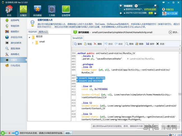Switch to the 程序入口 tab

(43, 32)
